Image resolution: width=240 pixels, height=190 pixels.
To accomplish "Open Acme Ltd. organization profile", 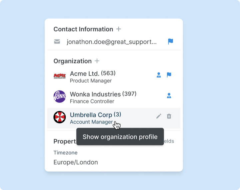I will coord(85,74).
